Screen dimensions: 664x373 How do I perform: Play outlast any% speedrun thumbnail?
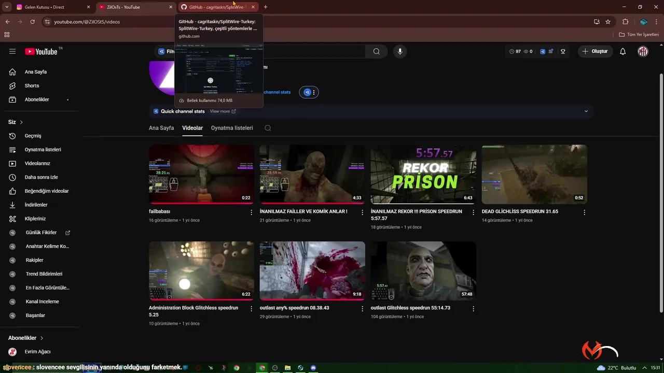312,271
